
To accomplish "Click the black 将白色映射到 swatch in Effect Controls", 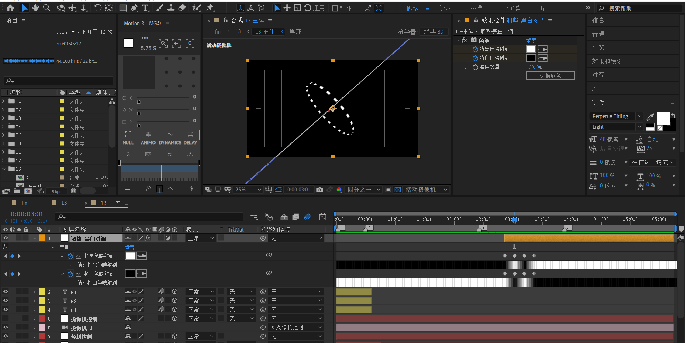I will click(x=531, y=58).
